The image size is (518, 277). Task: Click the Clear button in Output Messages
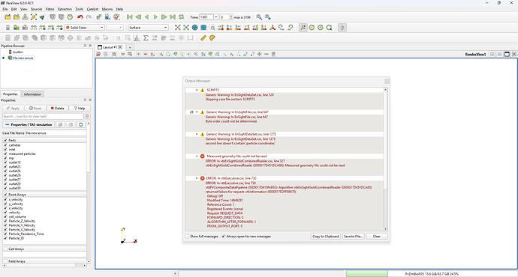(377, 236)
